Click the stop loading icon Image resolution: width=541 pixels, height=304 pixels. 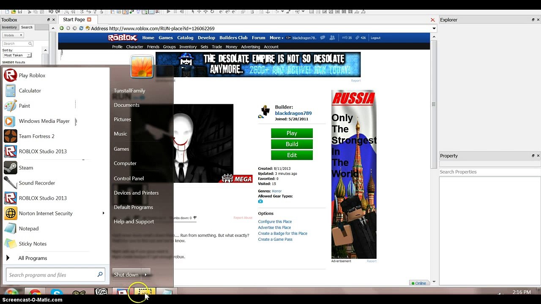click(75, 28)
